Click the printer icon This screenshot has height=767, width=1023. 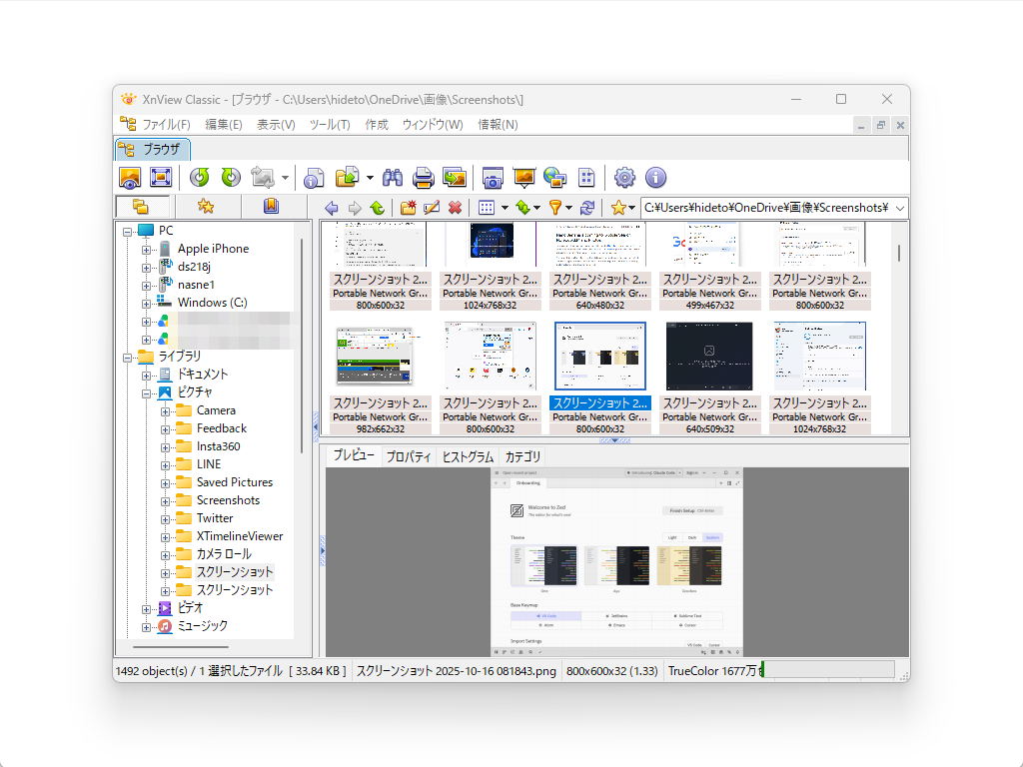[x=423, y=178]
